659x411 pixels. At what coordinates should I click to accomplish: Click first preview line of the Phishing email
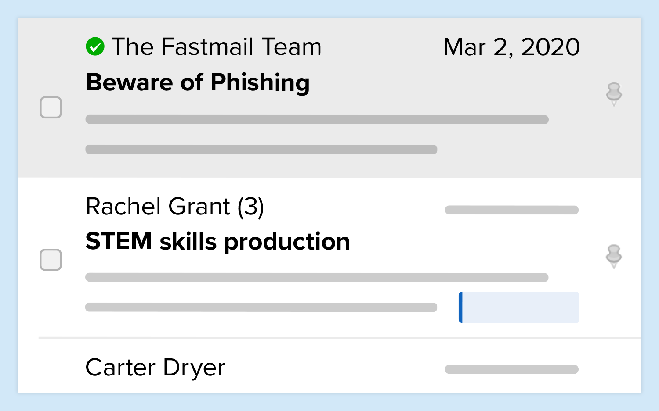coord(317,120)
